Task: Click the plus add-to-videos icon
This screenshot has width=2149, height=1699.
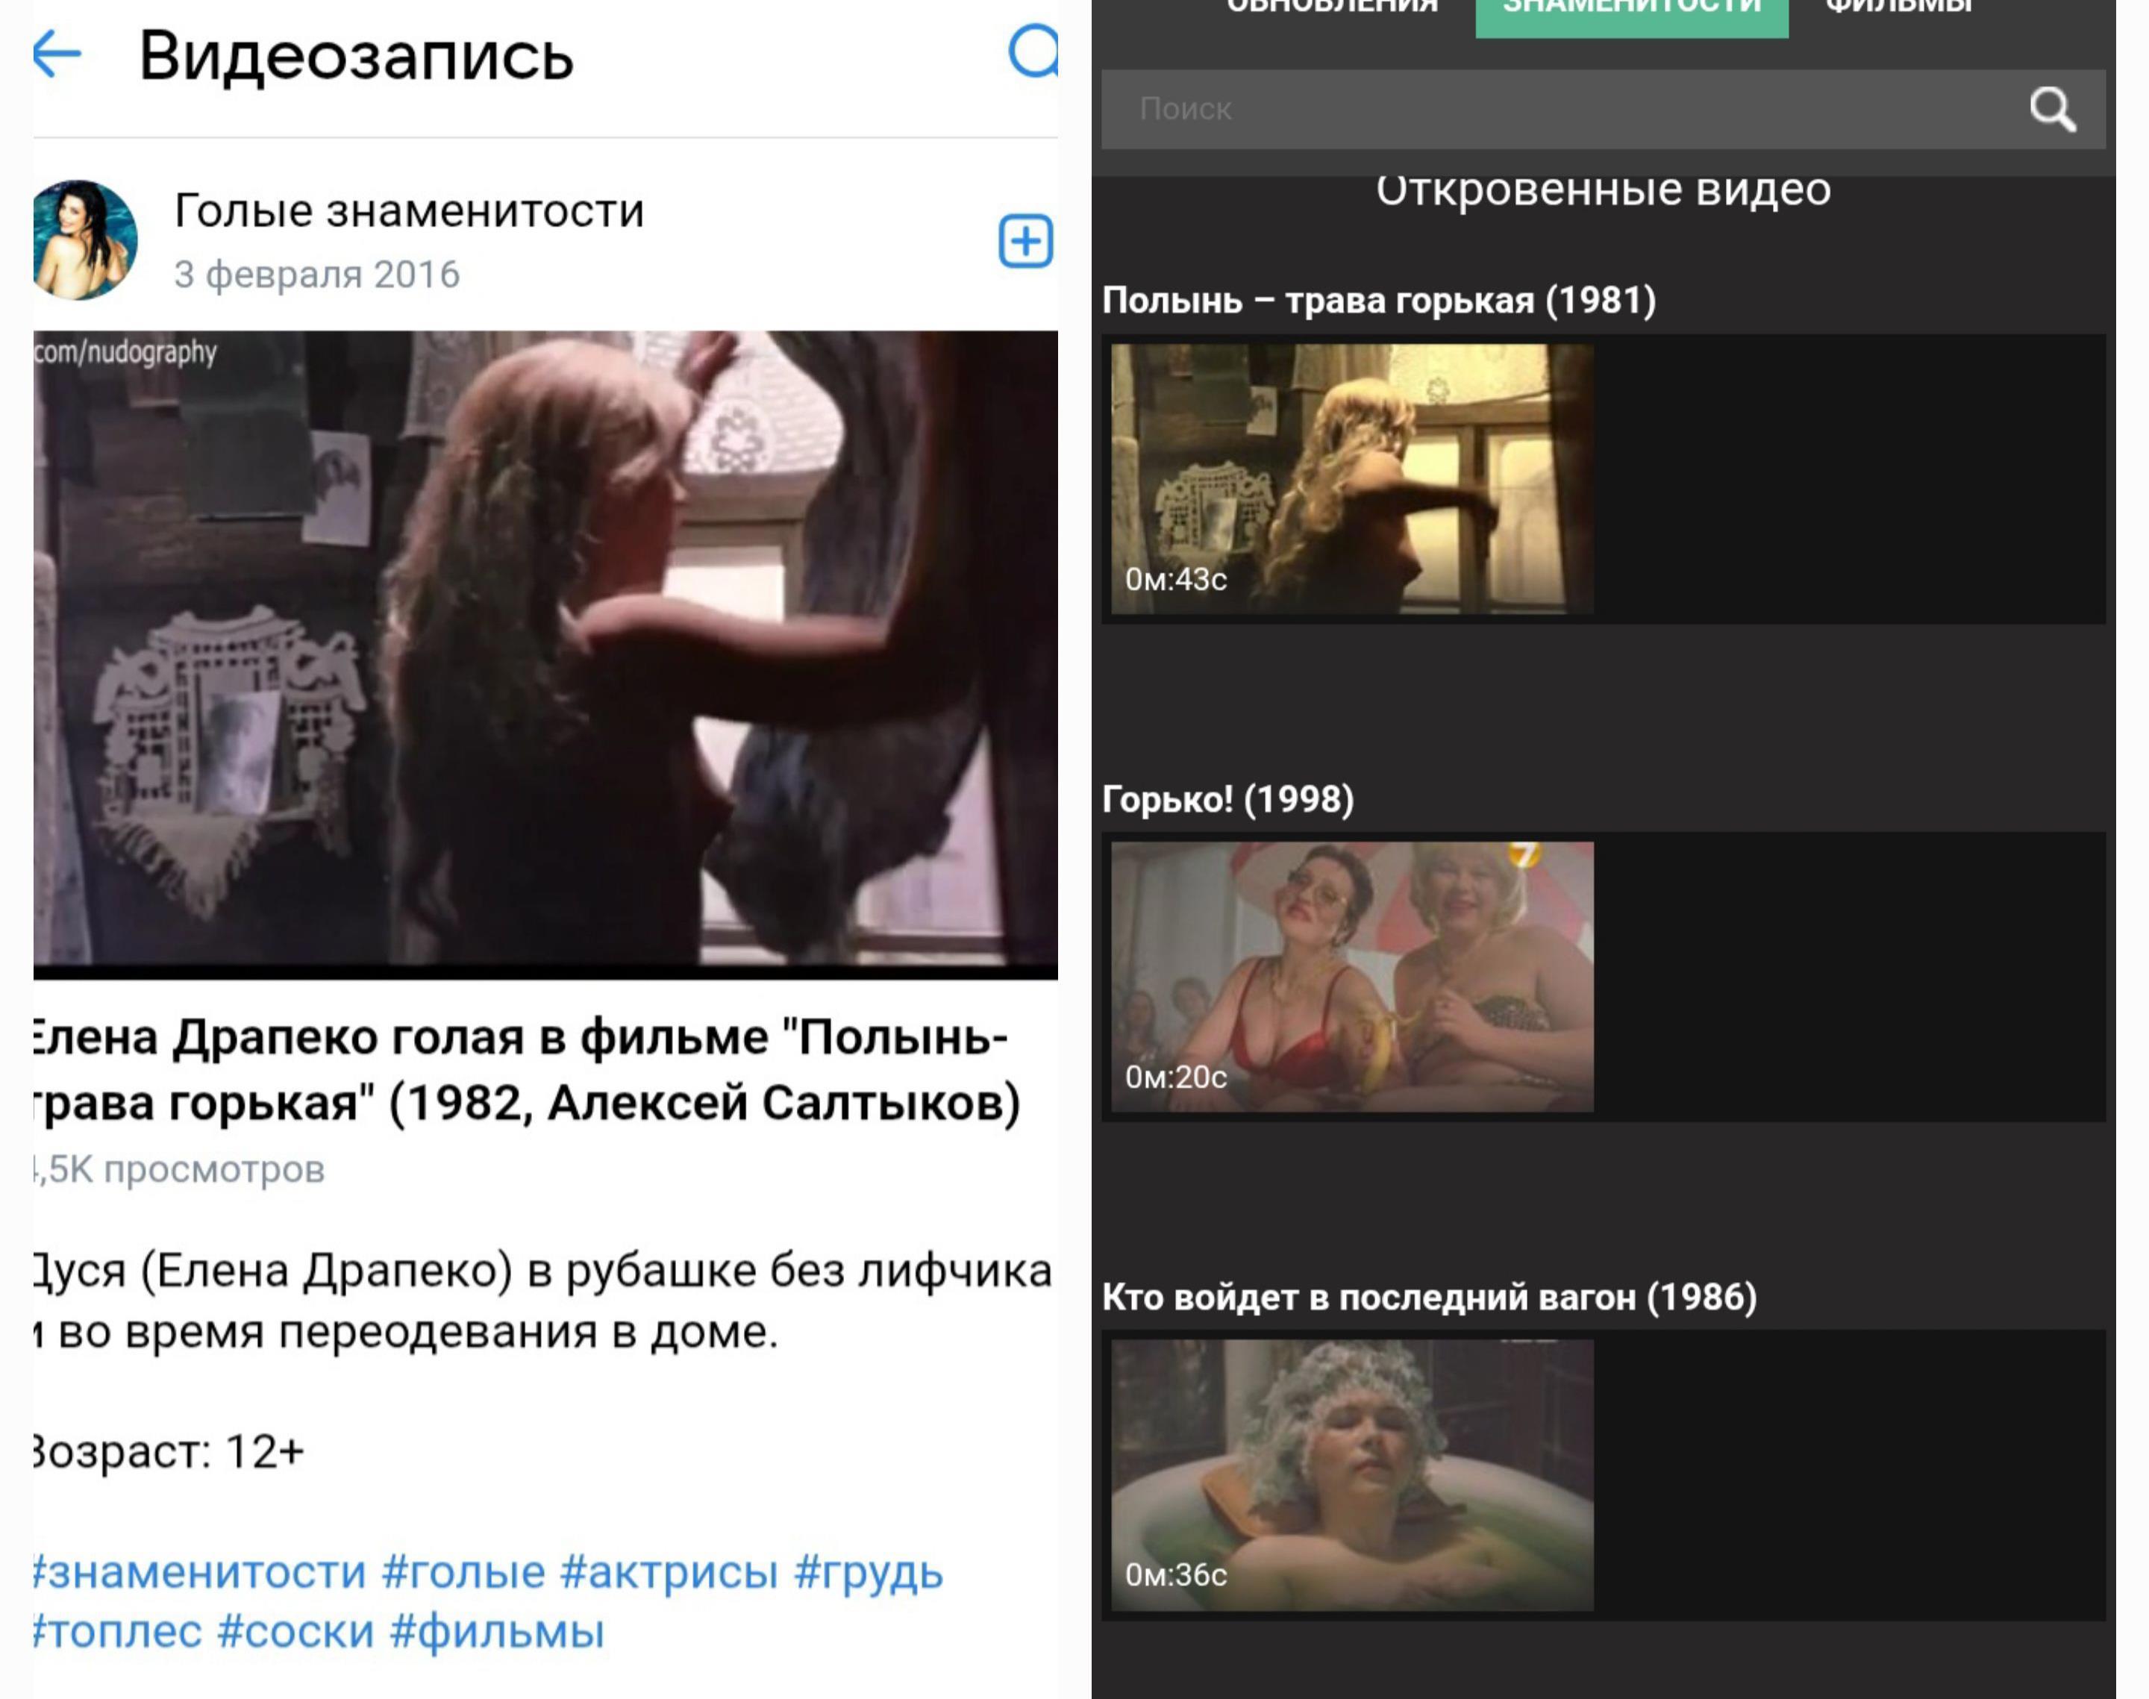Action: [1025, 241]
